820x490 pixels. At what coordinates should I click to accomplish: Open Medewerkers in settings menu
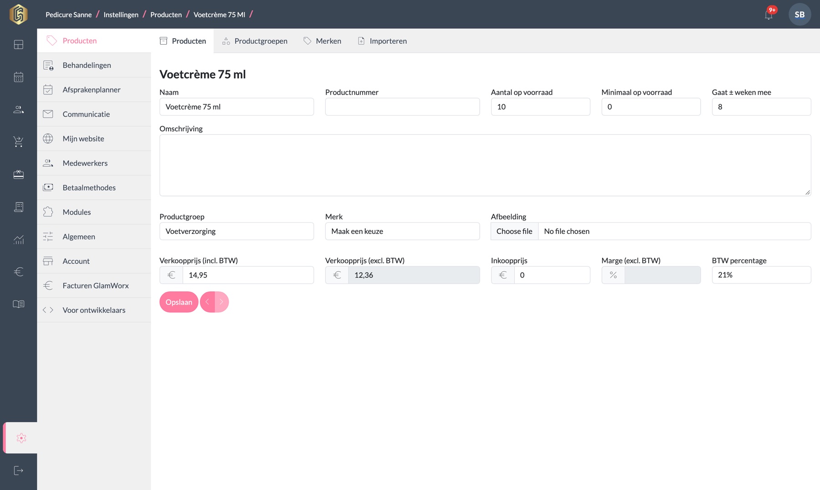(94, 163)
